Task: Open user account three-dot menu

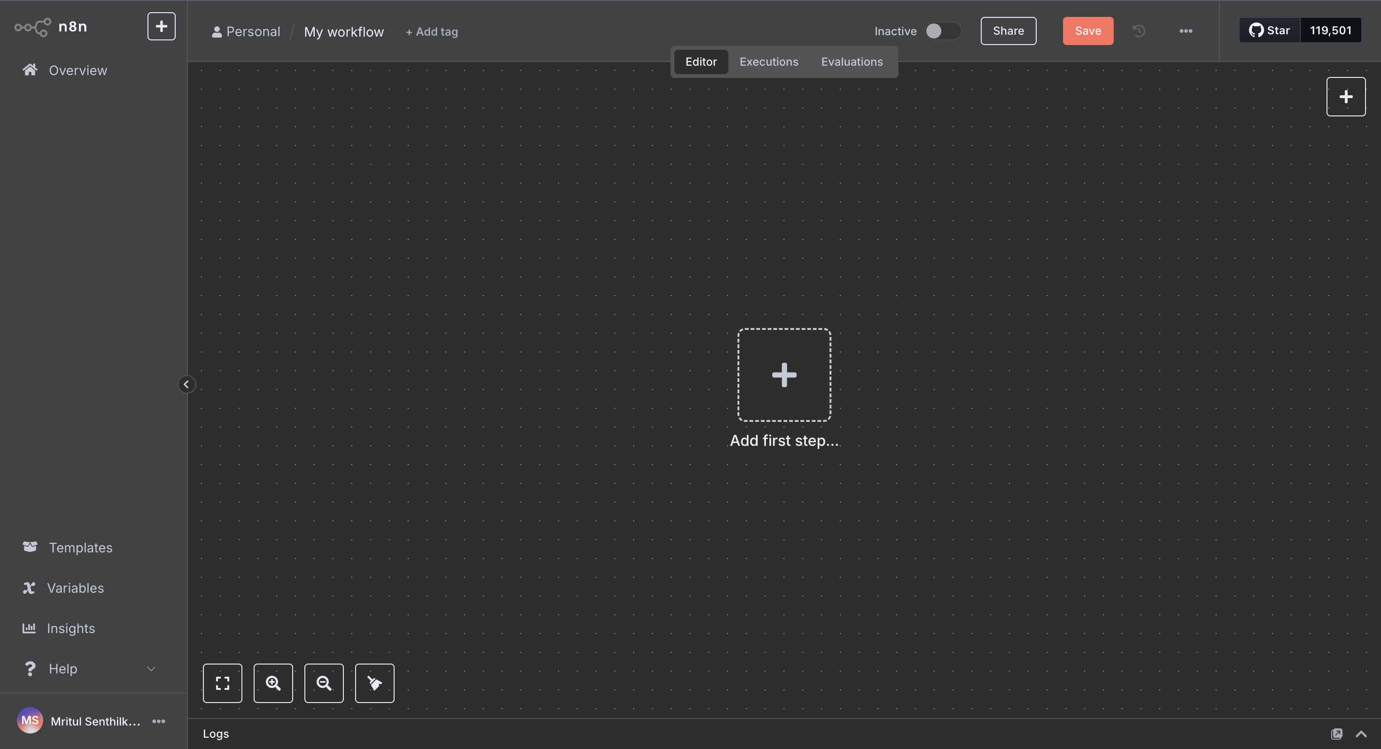Action: coord(159,721)
